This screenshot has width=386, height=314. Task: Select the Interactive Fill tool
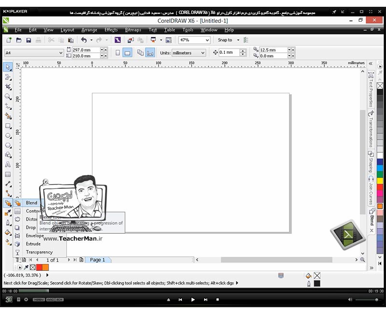[8, 242]
